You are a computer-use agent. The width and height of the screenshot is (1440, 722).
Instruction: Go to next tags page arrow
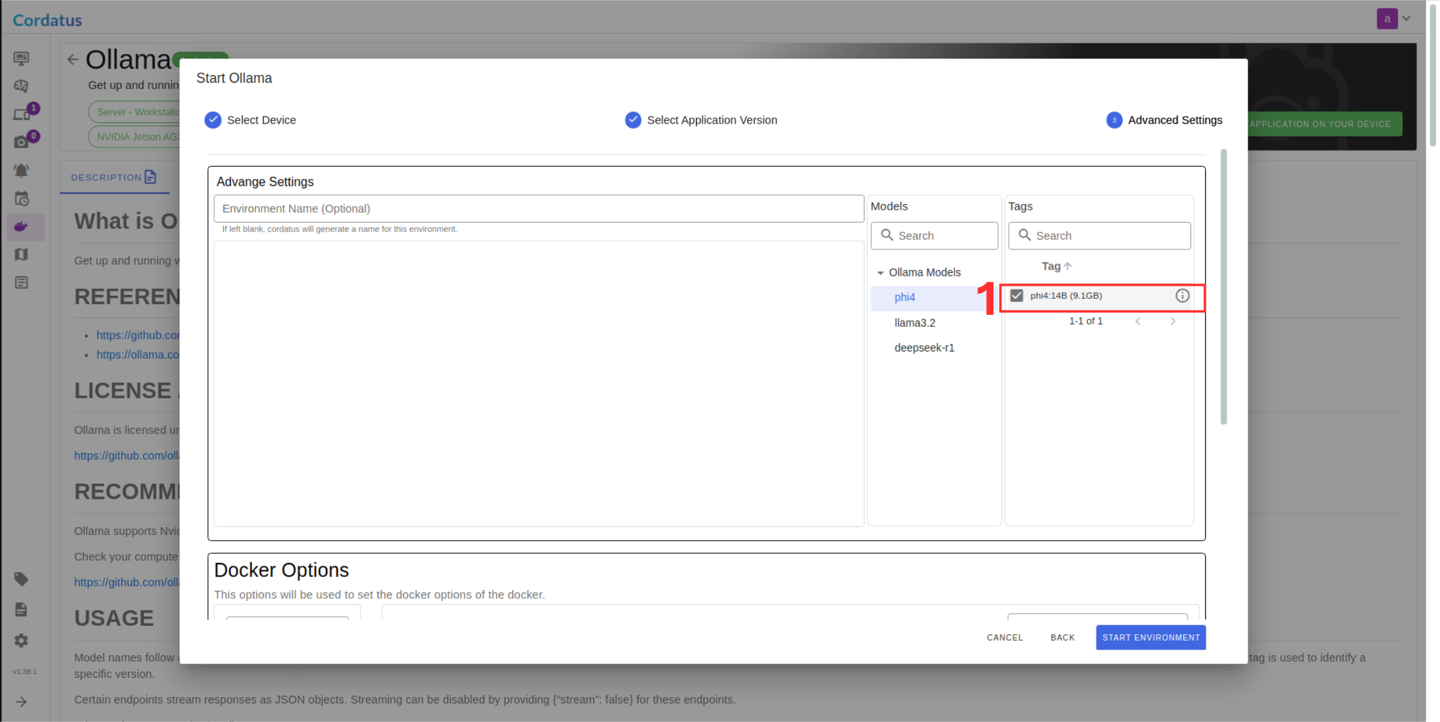coord(1173,321)
